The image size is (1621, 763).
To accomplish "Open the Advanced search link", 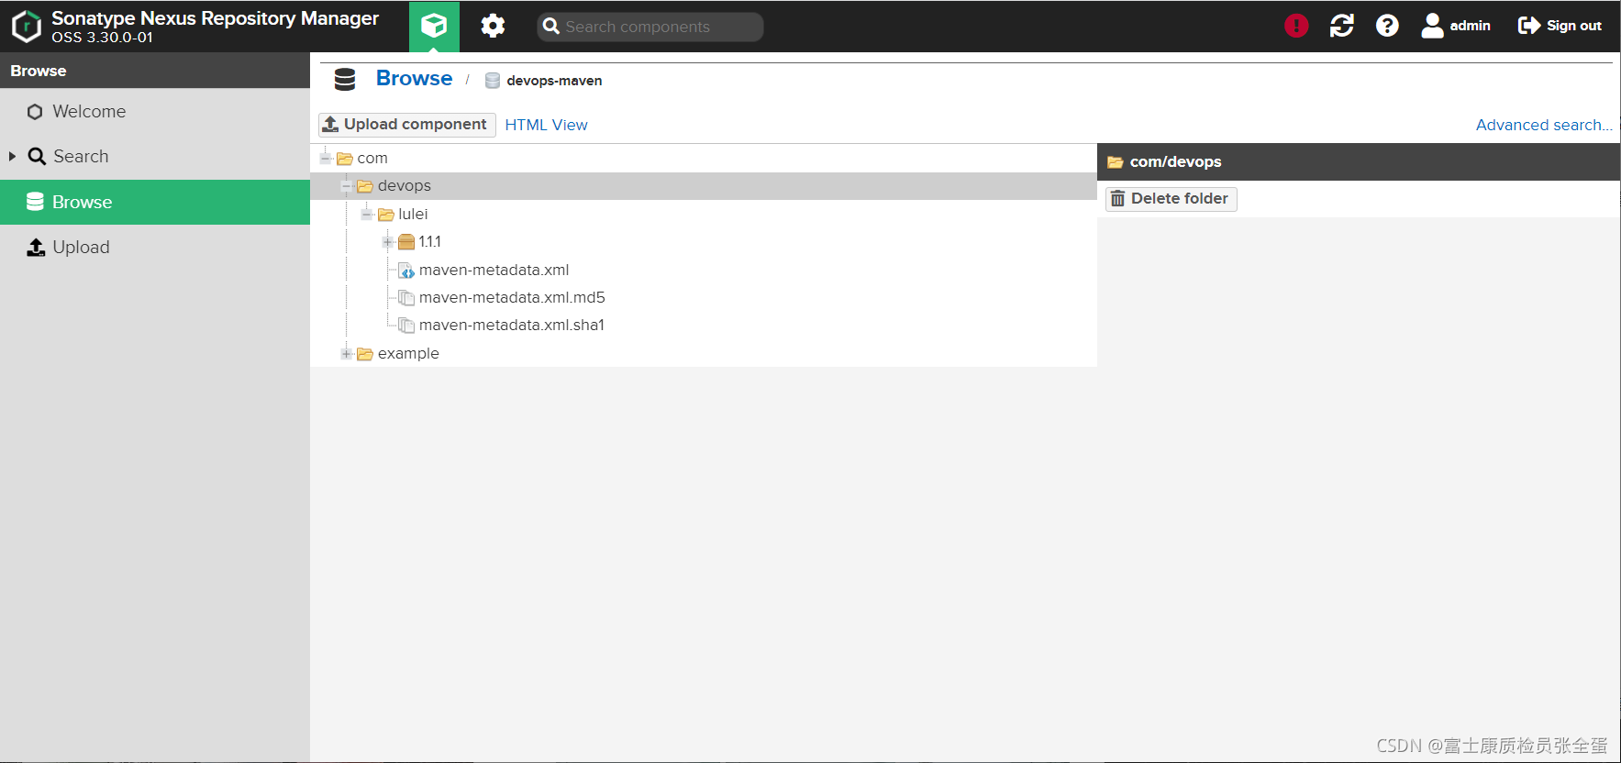I will pos(1544,125).
